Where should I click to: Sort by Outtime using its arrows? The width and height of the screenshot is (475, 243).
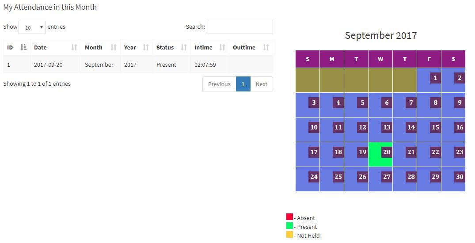click(266, 47)
